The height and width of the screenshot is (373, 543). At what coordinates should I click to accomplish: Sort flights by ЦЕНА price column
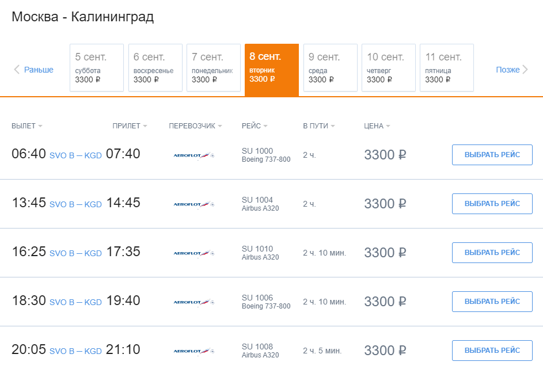[x=377, y=125]
